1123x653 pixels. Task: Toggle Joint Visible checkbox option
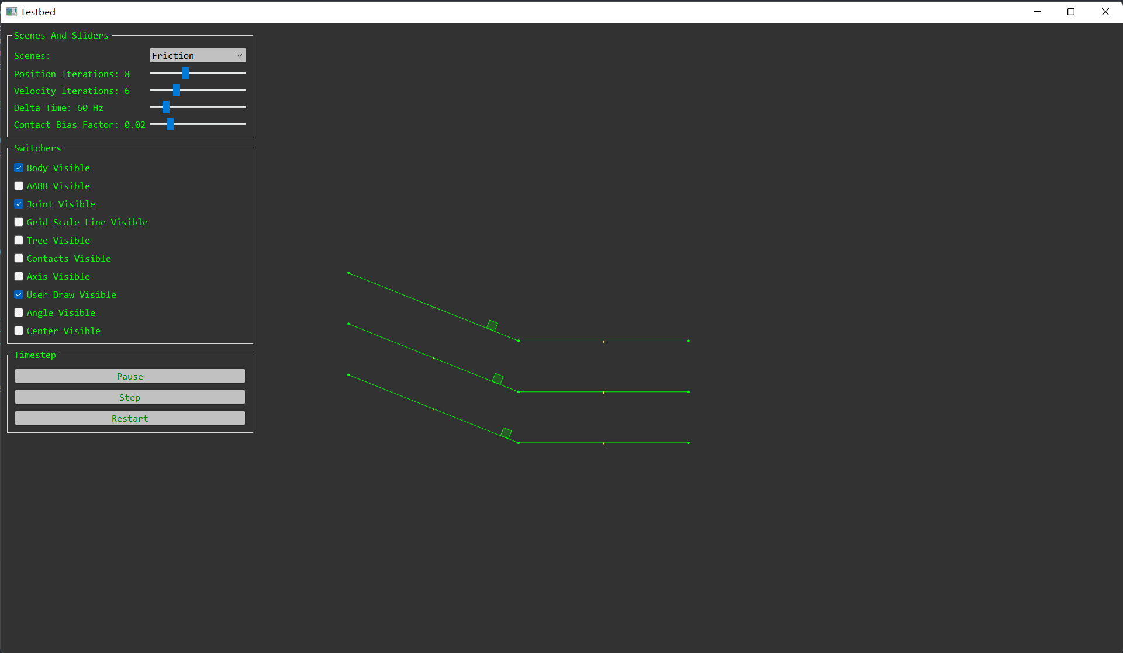pos(19,204)
